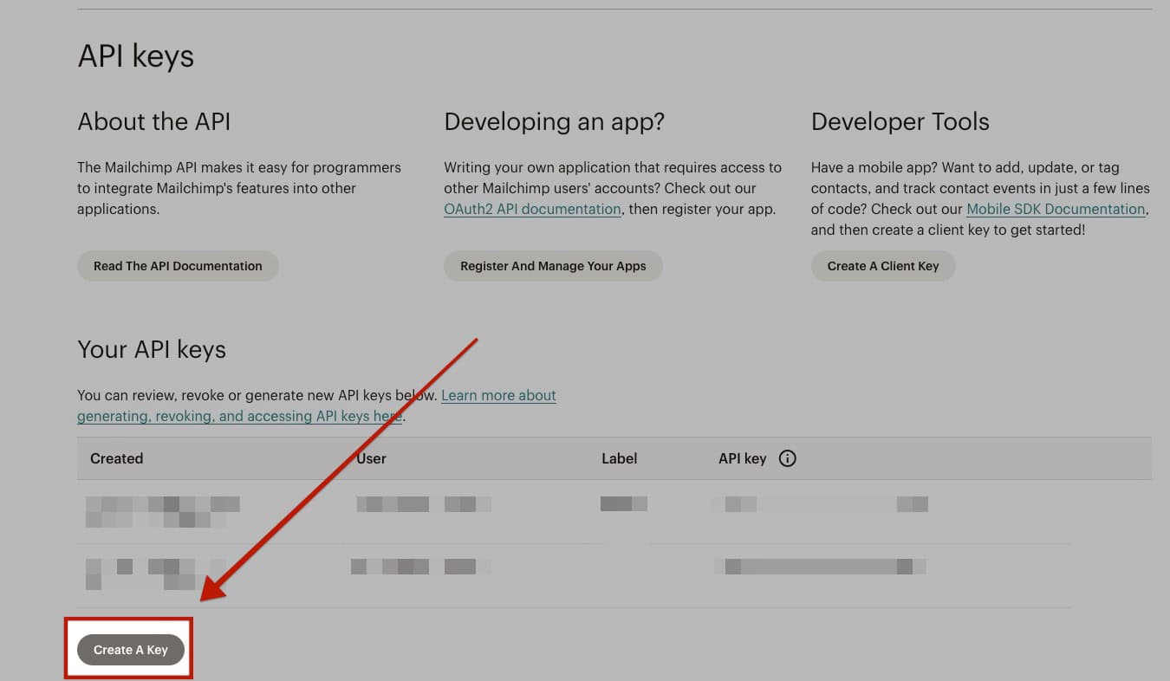
Task: Click the API key info icon
Action: tap(788, 458)
